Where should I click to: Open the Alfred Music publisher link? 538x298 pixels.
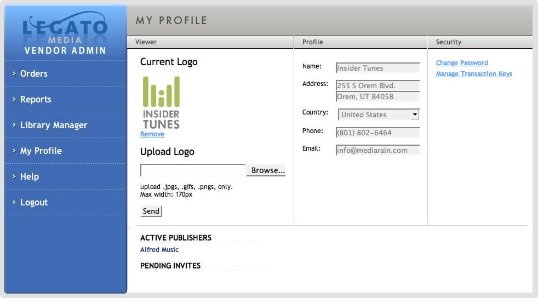(x=159, y=250)
